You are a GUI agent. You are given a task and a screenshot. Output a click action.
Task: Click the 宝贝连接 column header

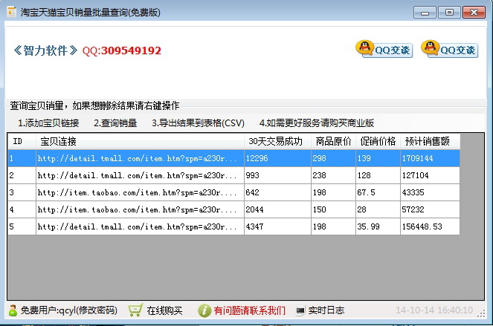pos(140,141)
